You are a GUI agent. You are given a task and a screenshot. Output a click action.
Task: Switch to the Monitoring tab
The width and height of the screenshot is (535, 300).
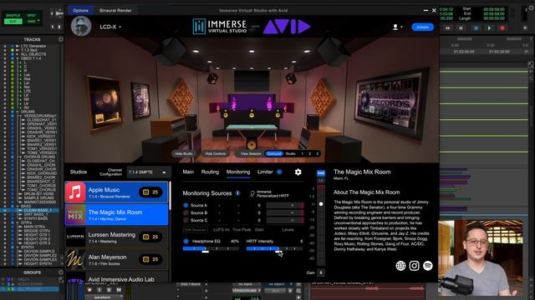[238, 172]
